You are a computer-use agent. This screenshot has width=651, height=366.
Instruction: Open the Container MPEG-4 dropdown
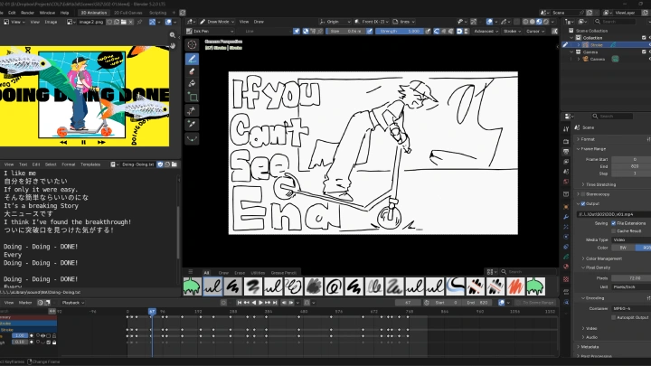click(x=631, y=309)
